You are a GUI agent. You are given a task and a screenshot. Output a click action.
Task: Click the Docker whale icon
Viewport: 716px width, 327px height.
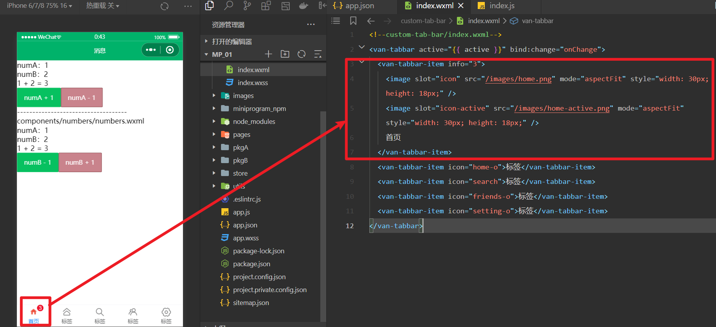(304, 5)
